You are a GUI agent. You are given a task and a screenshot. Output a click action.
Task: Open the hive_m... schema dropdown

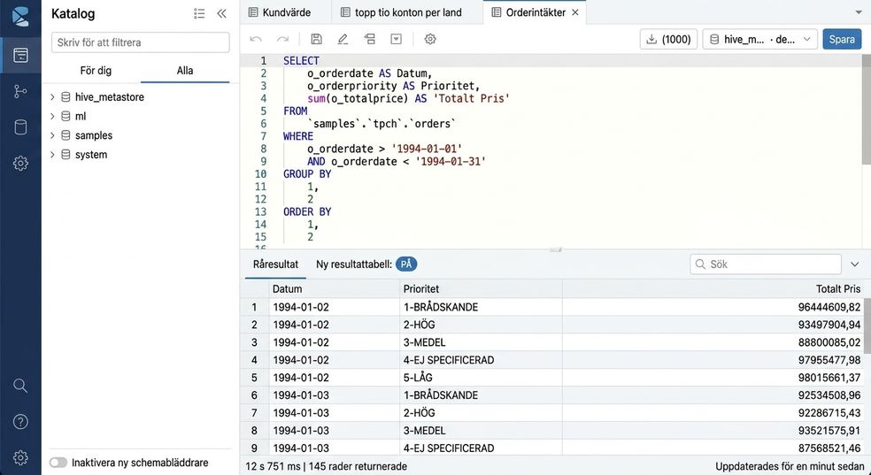[x=759, y=40]
